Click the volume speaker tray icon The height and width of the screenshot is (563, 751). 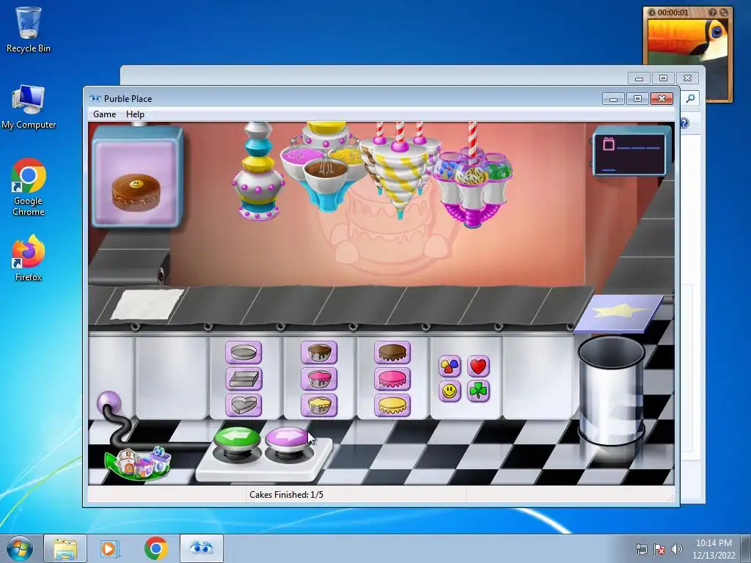pyautogui.click(x=676, y=549)
